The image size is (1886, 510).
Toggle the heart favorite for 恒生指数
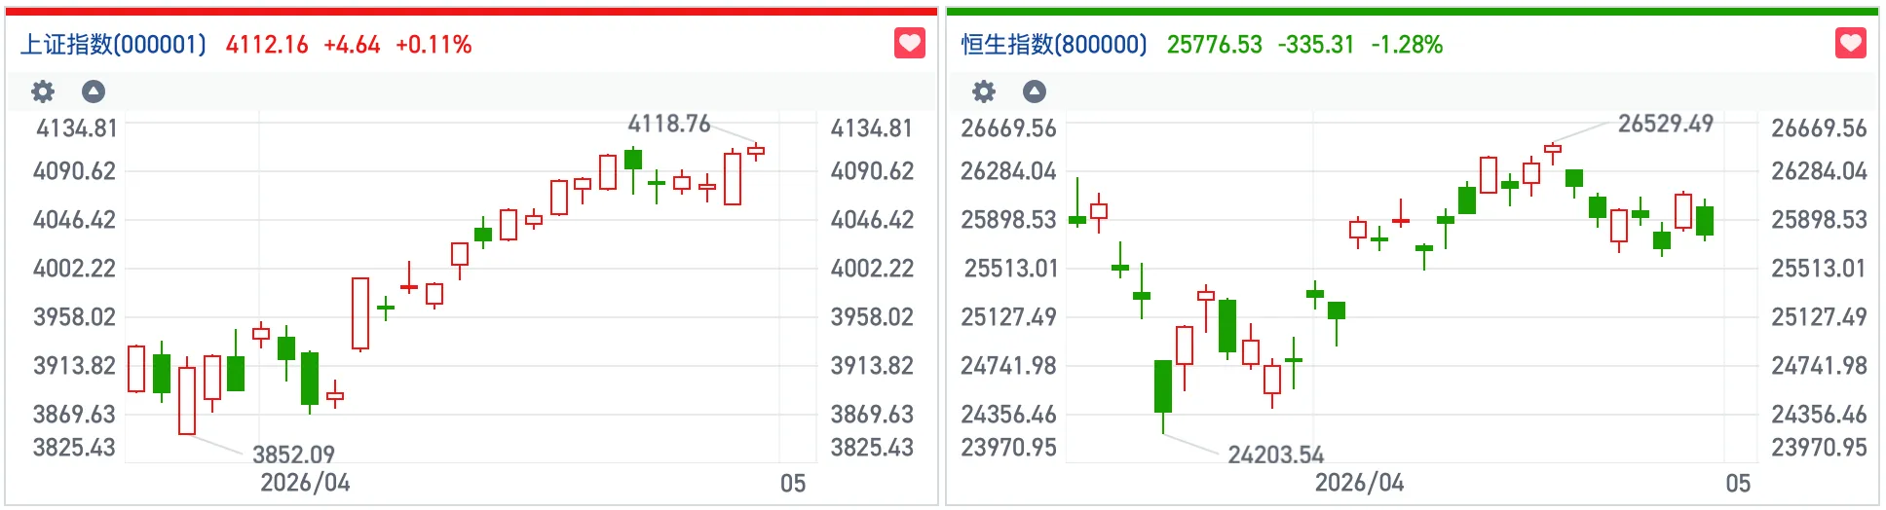point(1851,44)
